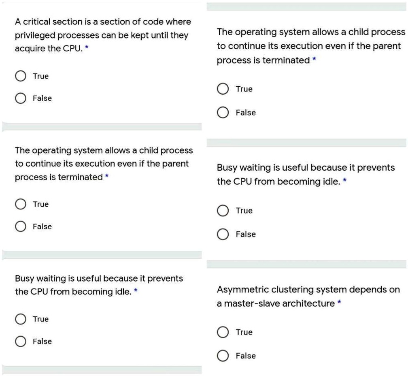Choose True for the left child process question

tap(20, 204)
